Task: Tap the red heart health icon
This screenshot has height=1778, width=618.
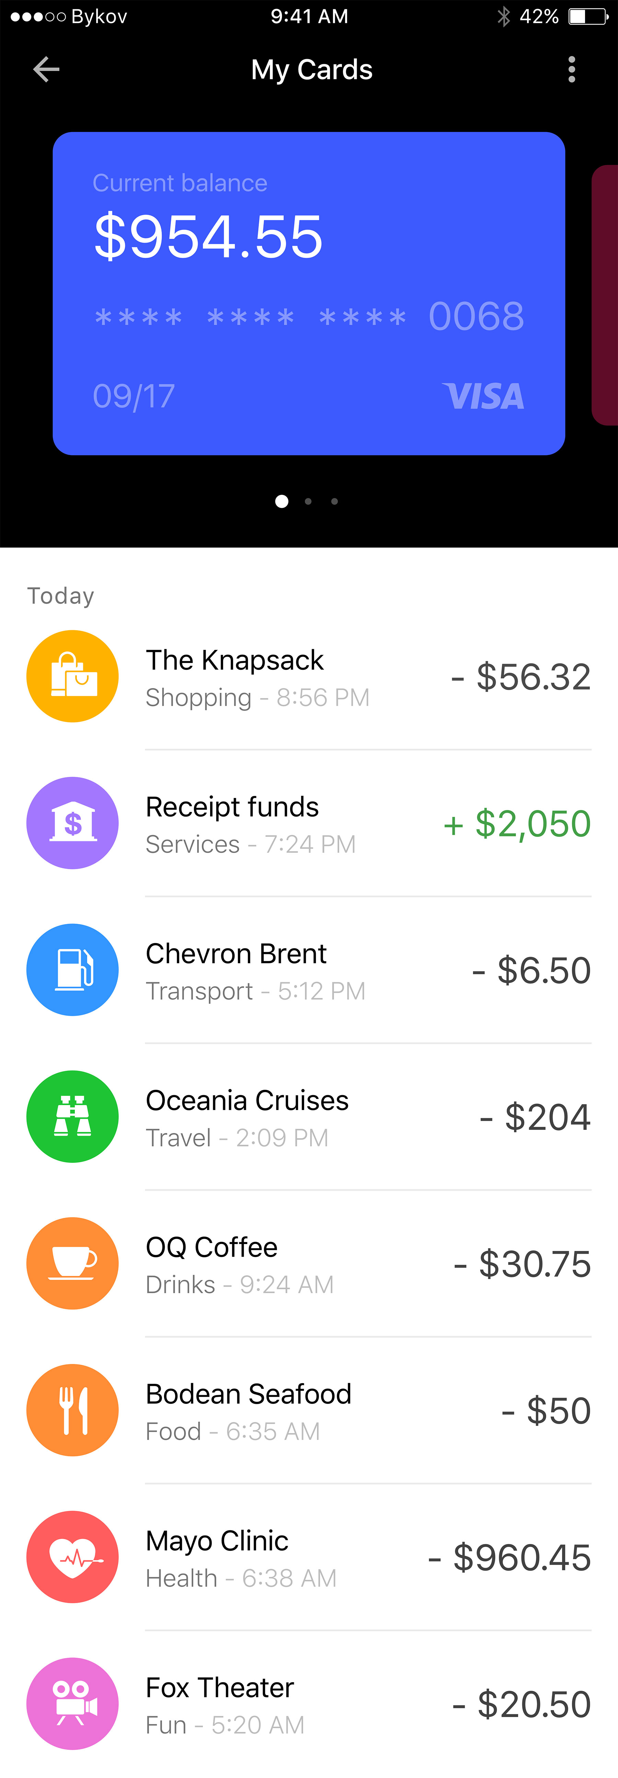Action: tap(72, 1556)
